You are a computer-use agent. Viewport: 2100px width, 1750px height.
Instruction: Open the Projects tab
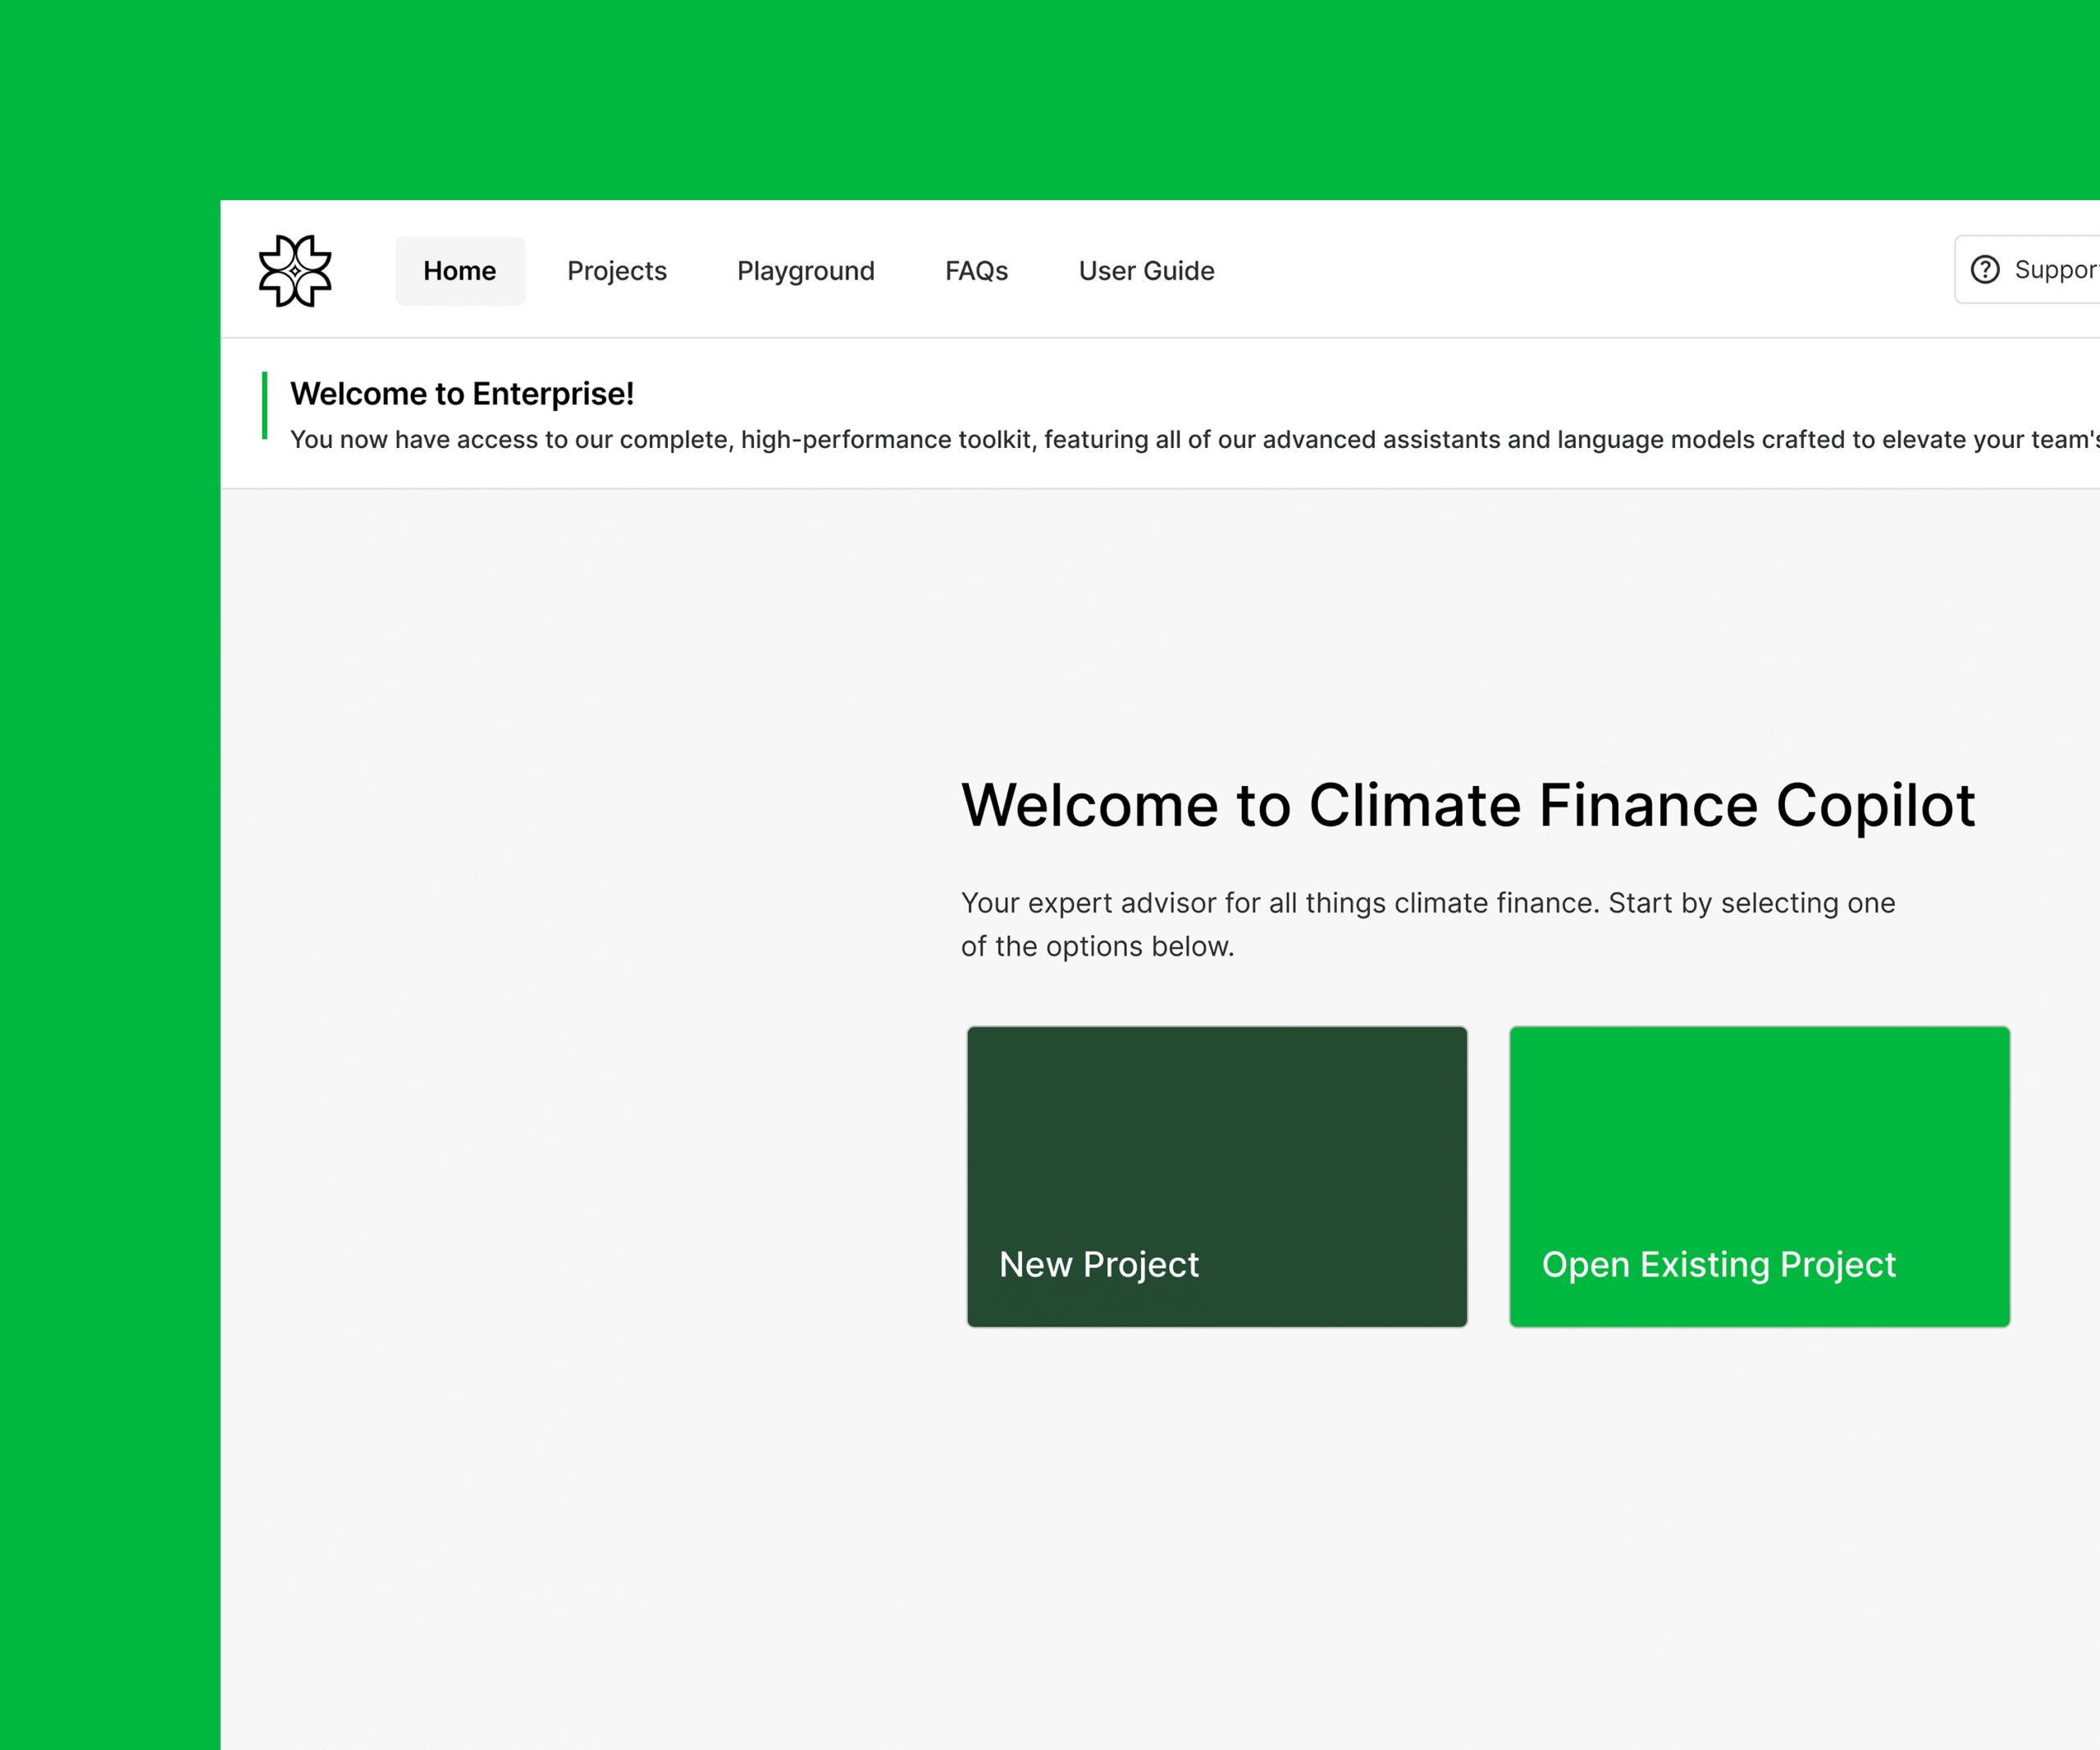617,271
